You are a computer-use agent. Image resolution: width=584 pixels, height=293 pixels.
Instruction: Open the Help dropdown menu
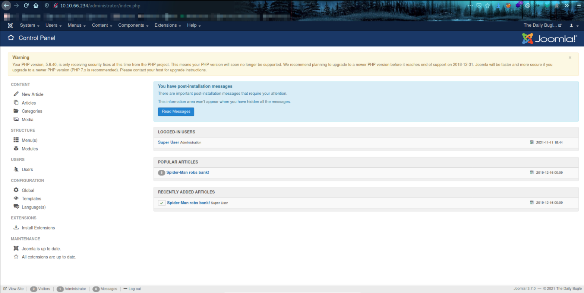pyautogui.click(x=194, y=25)
